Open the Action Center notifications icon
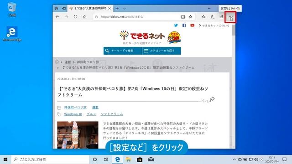 (x=284, y=159)
